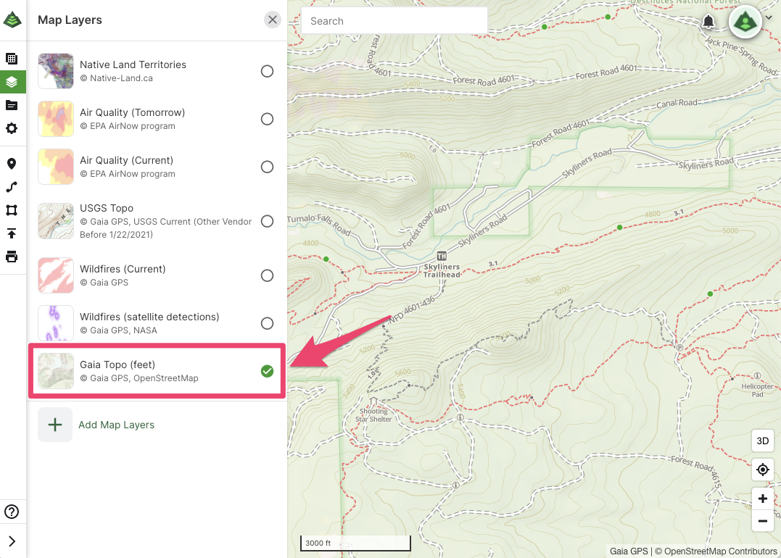Enable Wildfires (Current) layer radio
781x558 pixels.
click(x=267, y=276)
